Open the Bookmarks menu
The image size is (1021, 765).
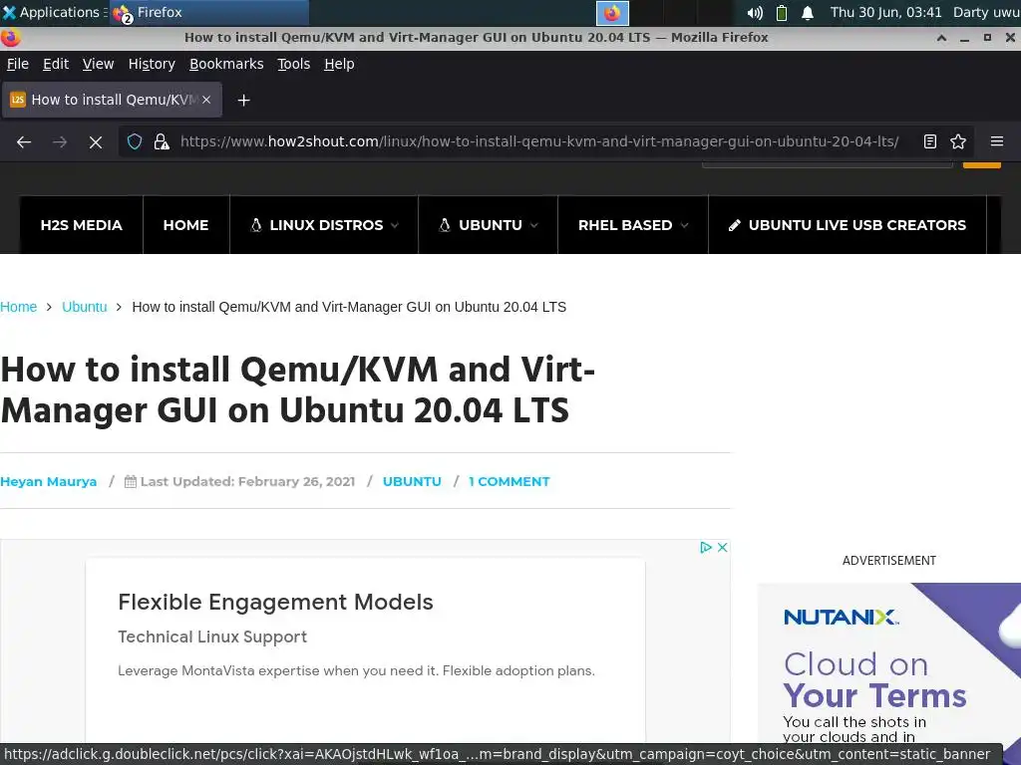click(x=226, y=64)
